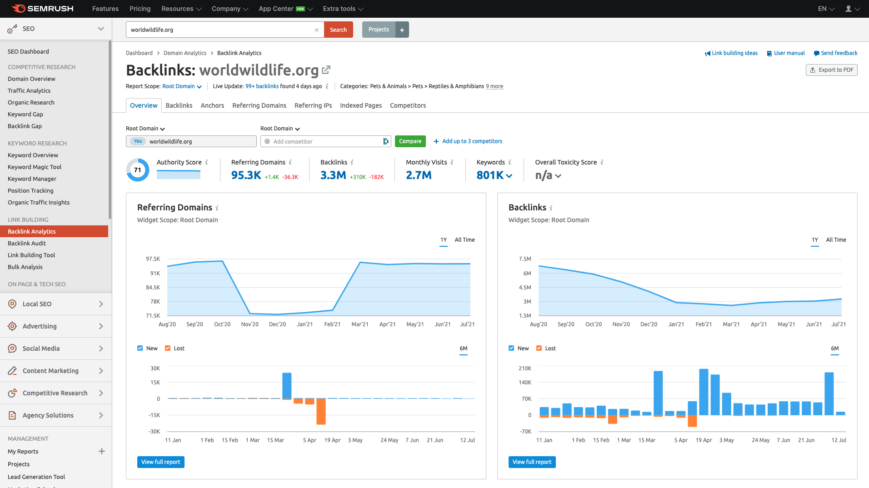Click the Agency Solutions document icon
This screenshot has height=488, width=869.
tap(12, 415)
